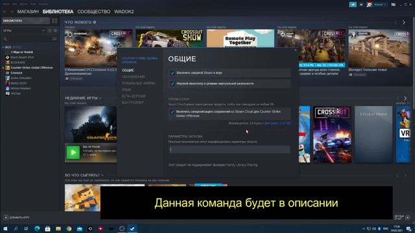The width and height of the screenshot is (415, 233).
Task: Open Google Chrome from the taskbar
Action: 69,228
